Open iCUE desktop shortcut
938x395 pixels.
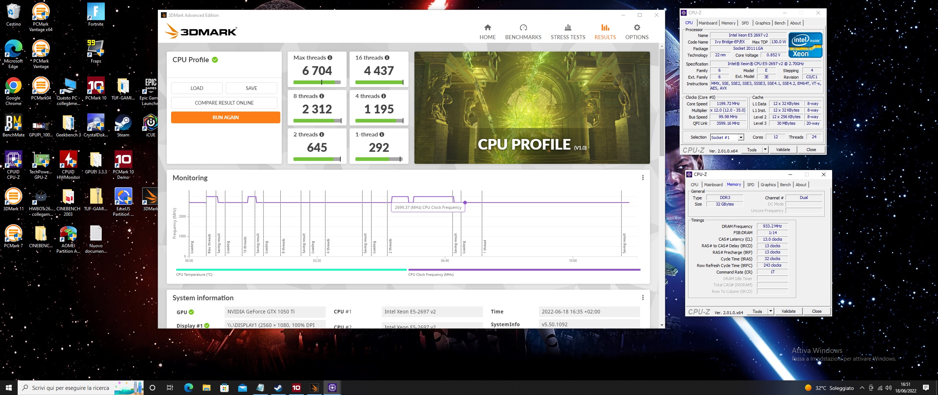click(x=151, y=126)
